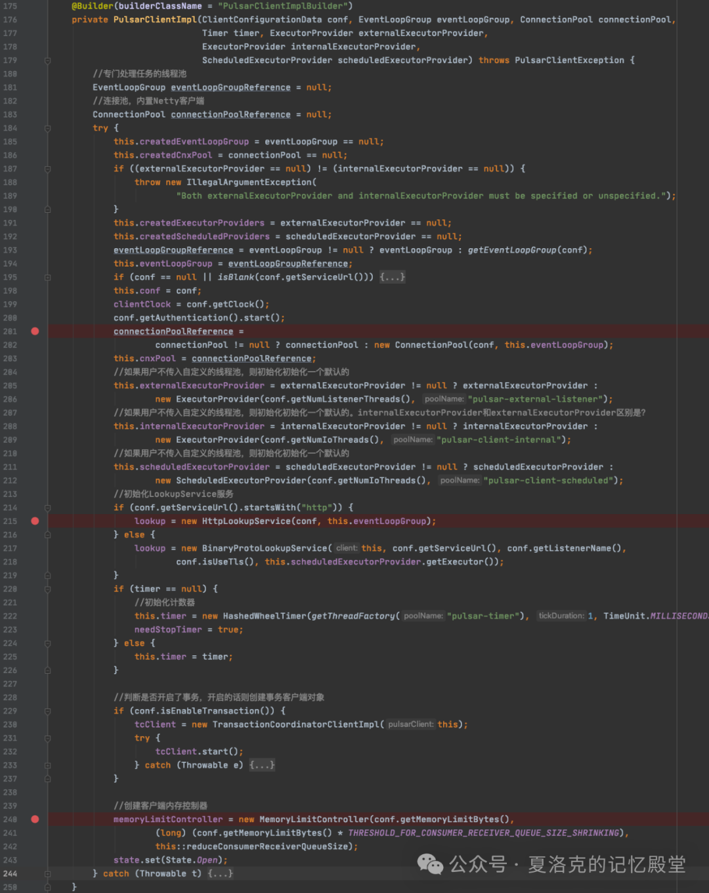
Task: Click the underlined eventLoopGroupReference field on line 193
Action: point(173,250)
